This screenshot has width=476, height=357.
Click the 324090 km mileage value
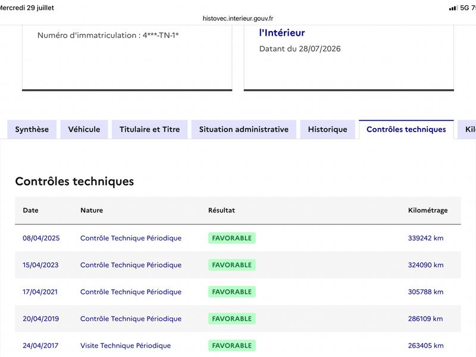tap(425, 265)
